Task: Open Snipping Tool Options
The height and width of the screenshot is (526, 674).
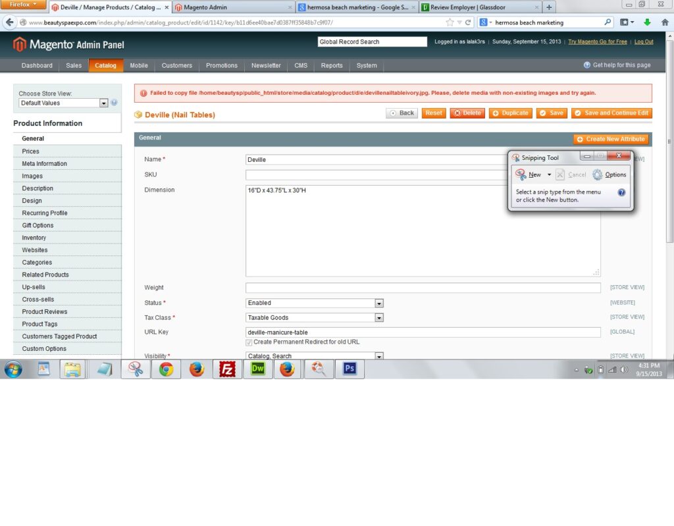Action: click(x=609, y=174)
